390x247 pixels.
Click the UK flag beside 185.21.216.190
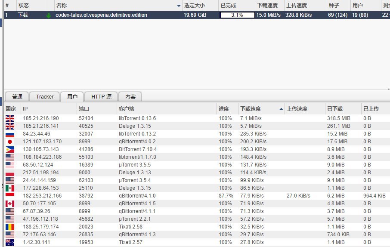tap(9, 118)
